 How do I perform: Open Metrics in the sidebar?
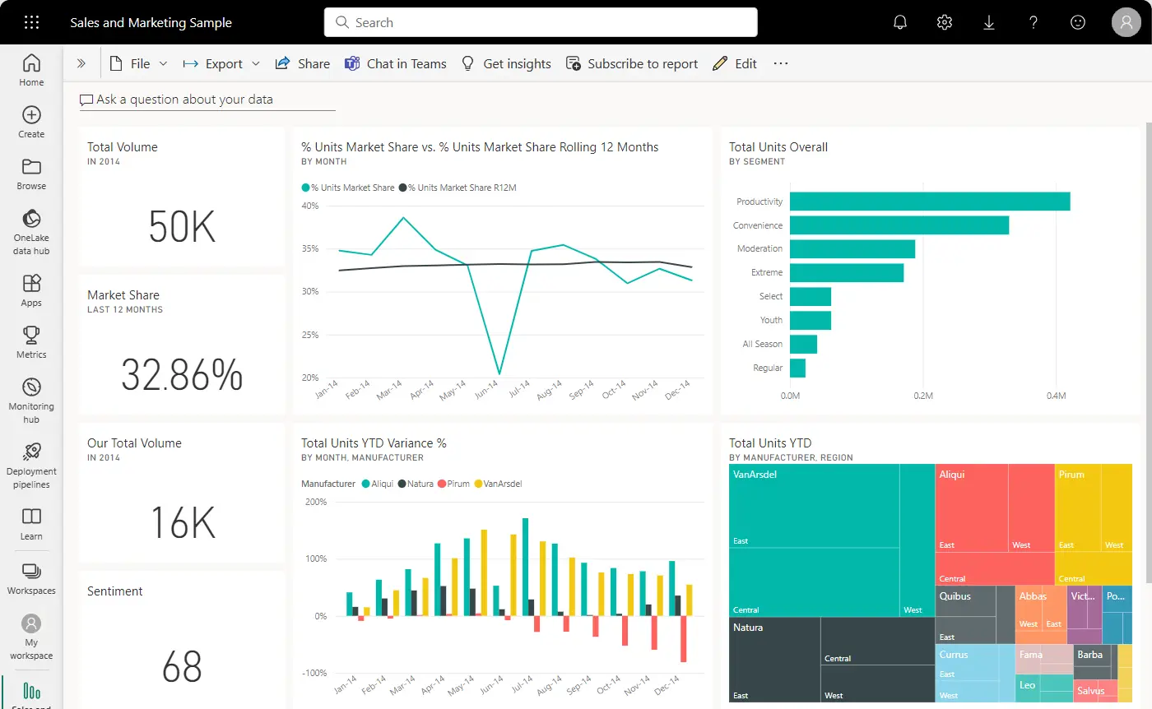tap(31, 342)
